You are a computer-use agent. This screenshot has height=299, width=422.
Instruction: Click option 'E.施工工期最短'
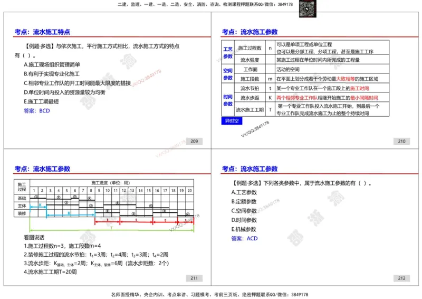click(x=41, y=101)
